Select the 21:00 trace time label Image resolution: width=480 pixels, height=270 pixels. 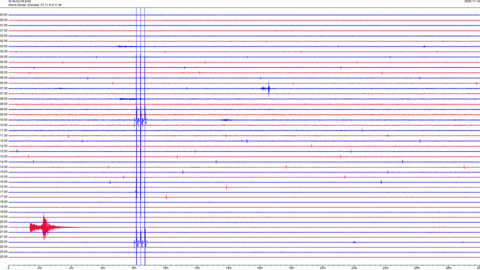pos(4,232)
